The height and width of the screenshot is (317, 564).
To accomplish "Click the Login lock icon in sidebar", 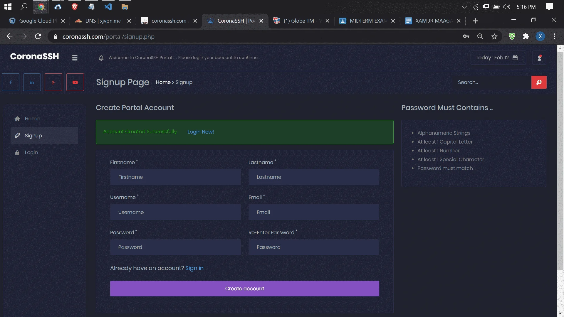I will [x=17, y=153].
